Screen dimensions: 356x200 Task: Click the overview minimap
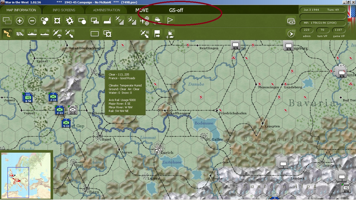(26, 176)
